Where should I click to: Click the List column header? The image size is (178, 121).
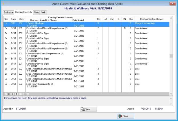tap(105, 19)
